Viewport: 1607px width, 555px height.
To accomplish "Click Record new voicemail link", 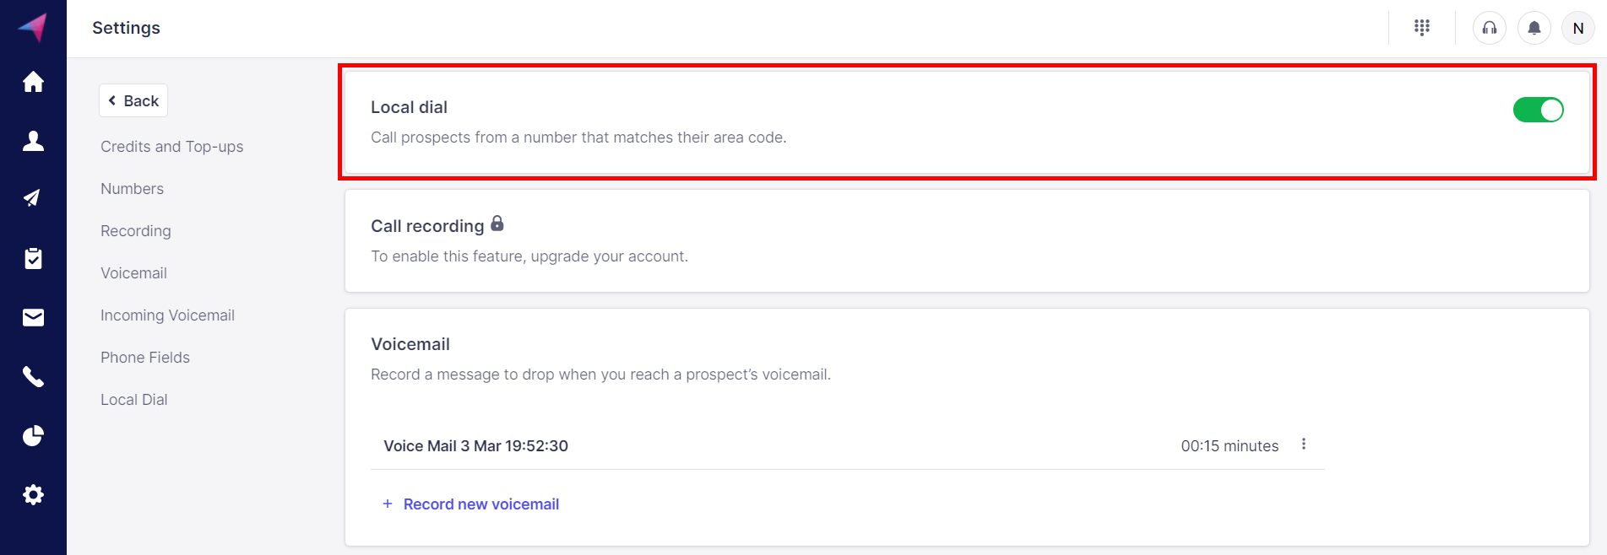I will pyautogui.click(x=480, y=504).
